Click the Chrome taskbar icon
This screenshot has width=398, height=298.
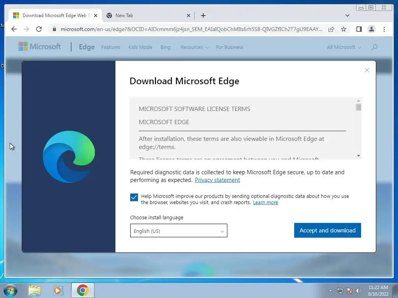click(x=83, y=290)
